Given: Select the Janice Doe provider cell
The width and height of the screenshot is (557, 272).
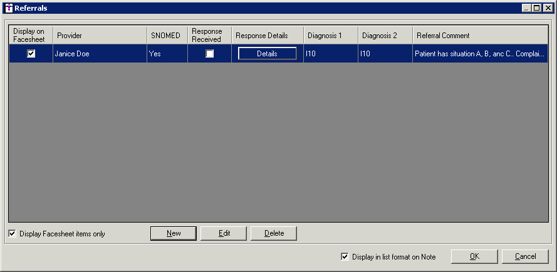Looking at the screenshot, I should point(100,54).
